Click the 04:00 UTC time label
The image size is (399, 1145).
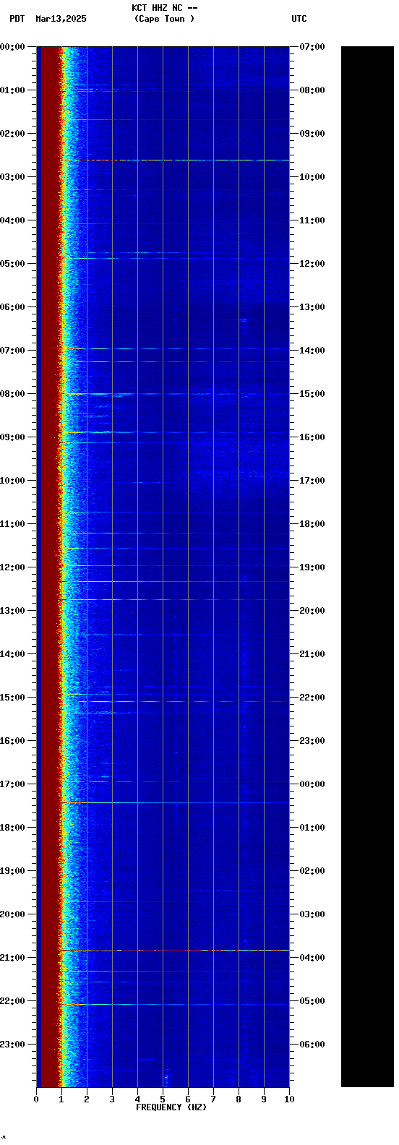pos(312,958)
